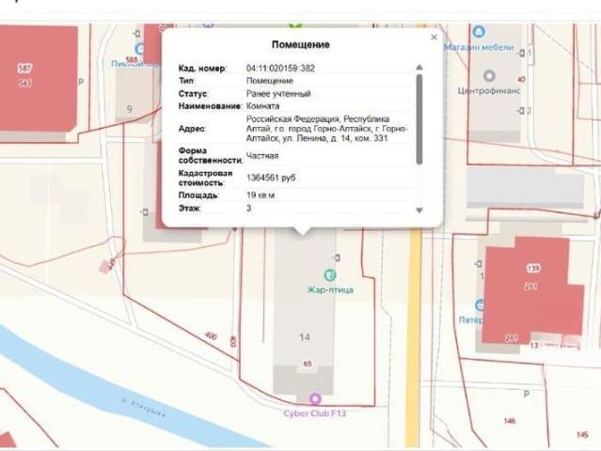Click parcel label 145
This screenshot has width=601, height=451.
(582, 434)
